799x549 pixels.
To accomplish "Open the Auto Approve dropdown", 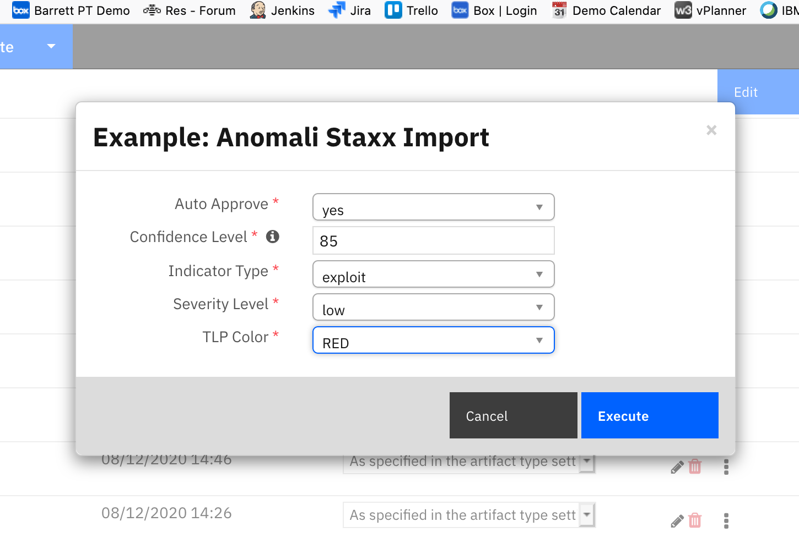I will (433, 207).
